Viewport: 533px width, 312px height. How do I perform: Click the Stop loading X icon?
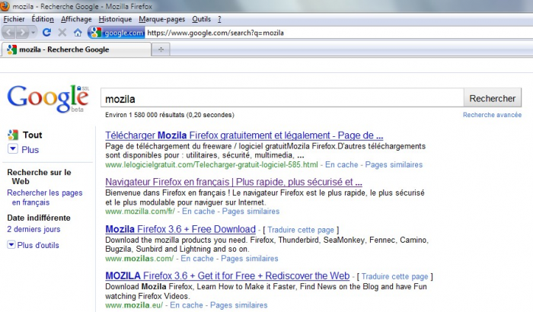(x=62, y=33)
